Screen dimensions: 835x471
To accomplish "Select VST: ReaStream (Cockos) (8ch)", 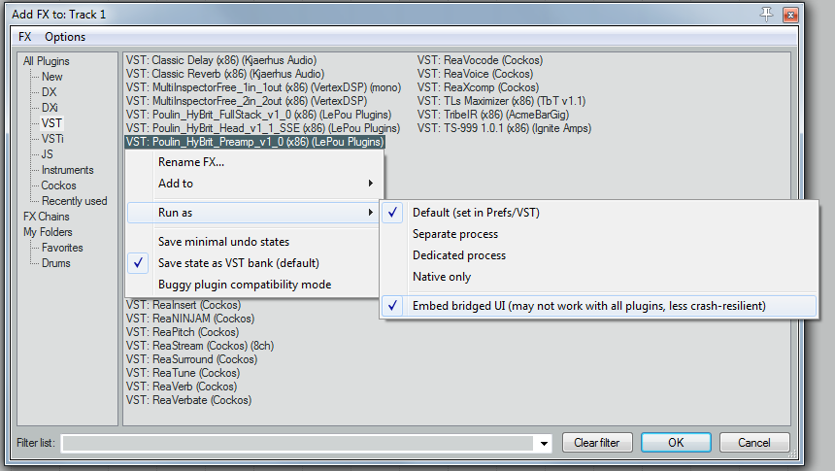I will (x=200, y=346).
